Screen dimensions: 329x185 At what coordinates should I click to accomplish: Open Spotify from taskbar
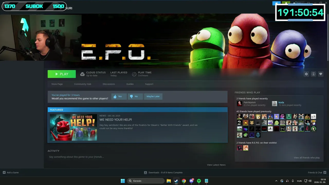click(199, 181)
